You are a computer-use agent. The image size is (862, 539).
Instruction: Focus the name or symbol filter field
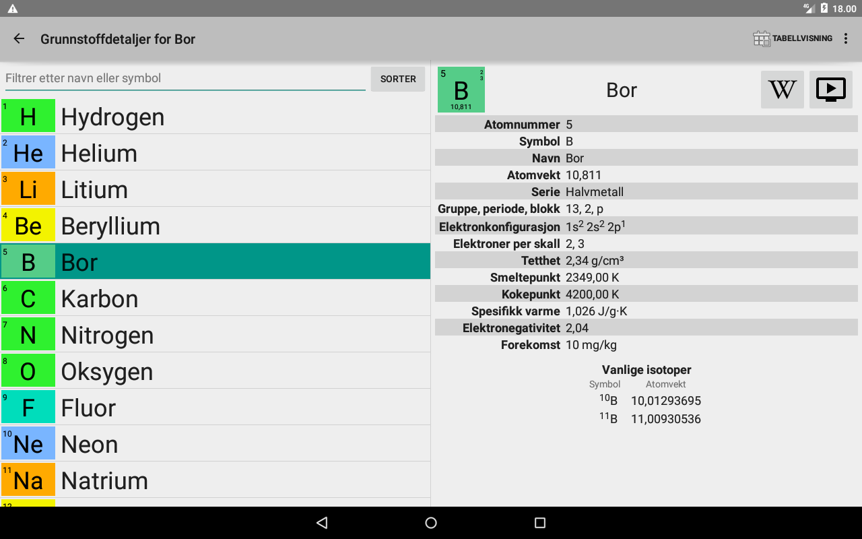point(185,78)
